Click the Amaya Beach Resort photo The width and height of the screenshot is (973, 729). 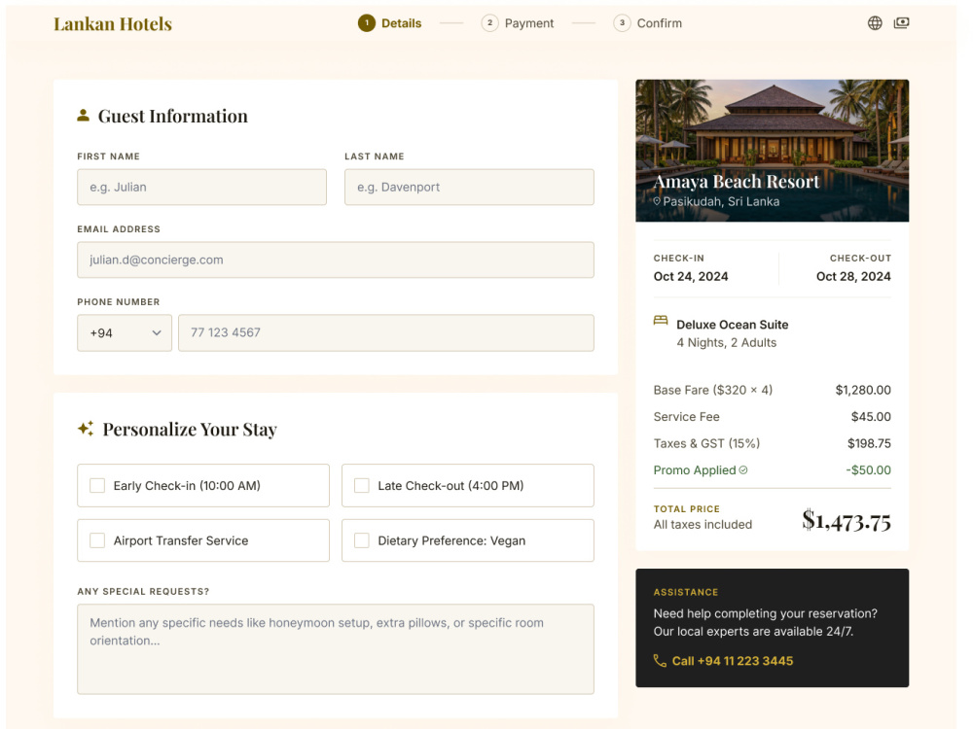coord(772,151)
